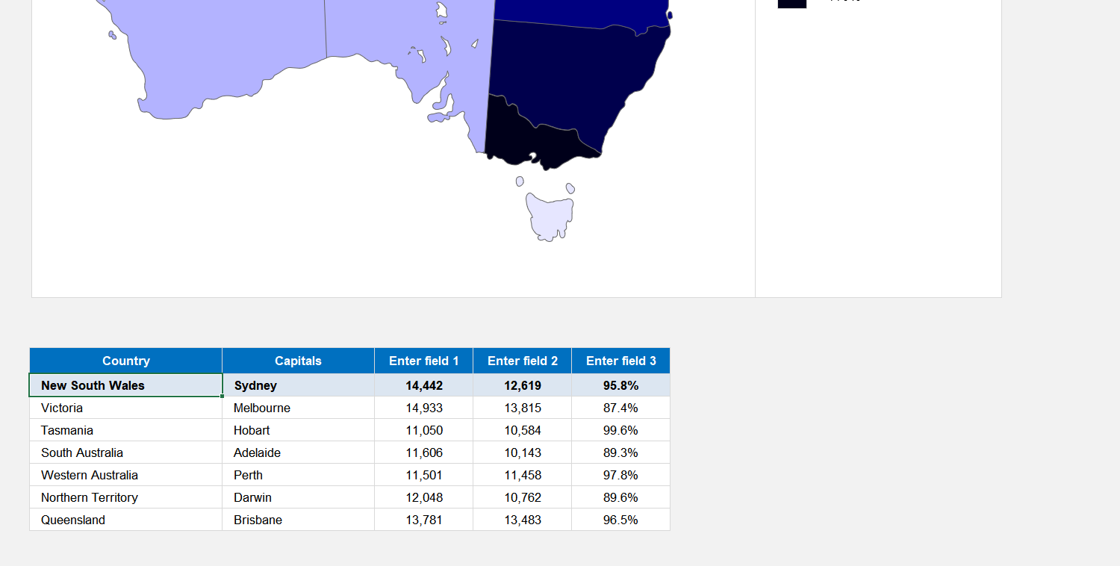Select the Darwin capital cell

click(254, 497)
